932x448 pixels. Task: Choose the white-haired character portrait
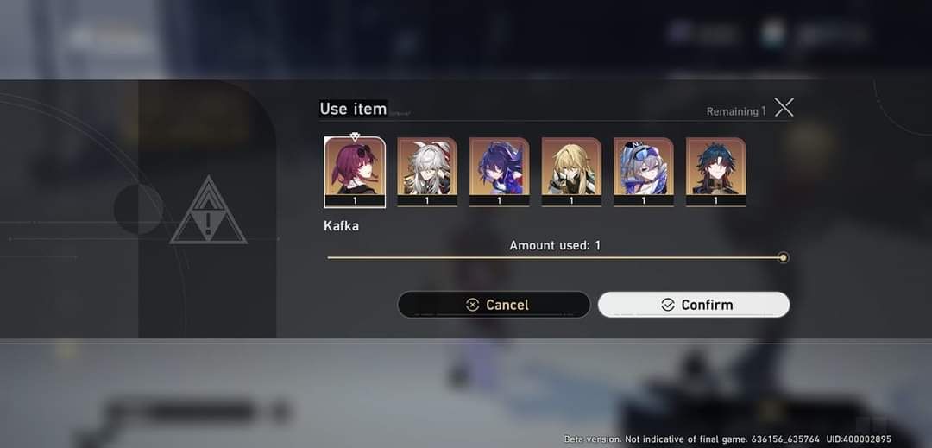pos(427,172)
